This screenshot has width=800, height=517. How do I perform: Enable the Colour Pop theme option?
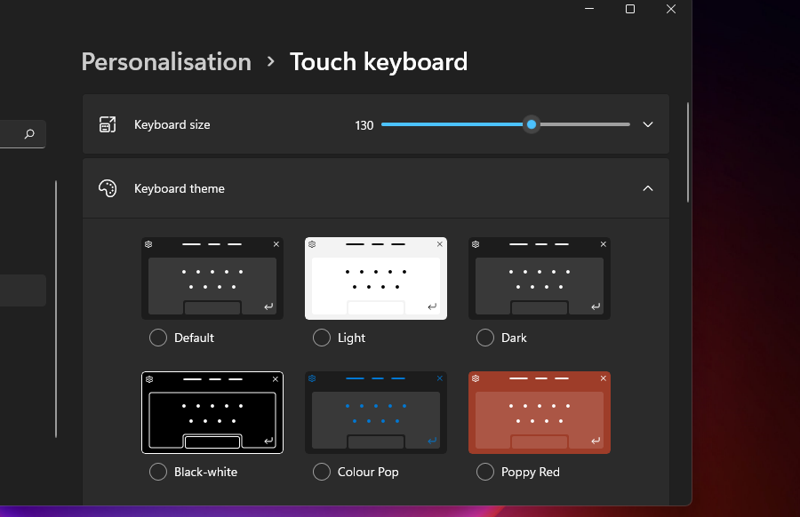(x=322, y=472)
